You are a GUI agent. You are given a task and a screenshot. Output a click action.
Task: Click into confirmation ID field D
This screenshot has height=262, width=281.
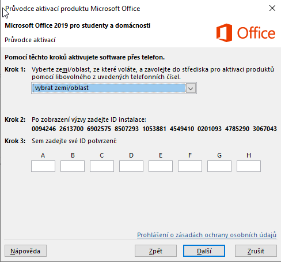[131, 166]
